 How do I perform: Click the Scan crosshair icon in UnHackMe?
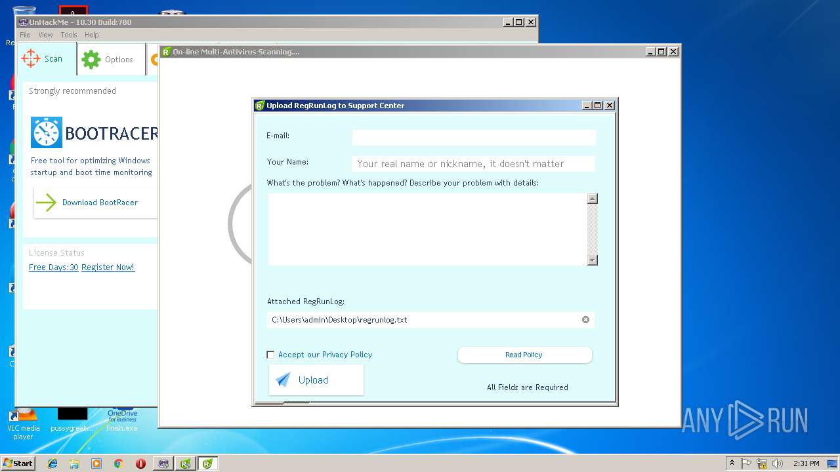point(31,58)
